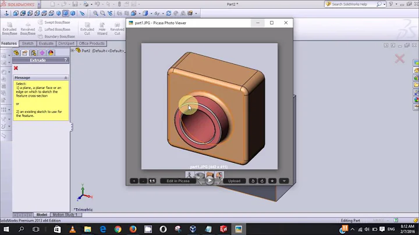The width and height of the screenshot is (419, 235).
Task: Click Extrude panel help question mark
Action: [x=65, y=60]
